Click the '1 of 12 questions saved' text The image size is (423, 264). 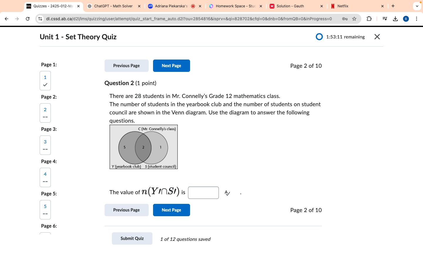coord(185,239)
